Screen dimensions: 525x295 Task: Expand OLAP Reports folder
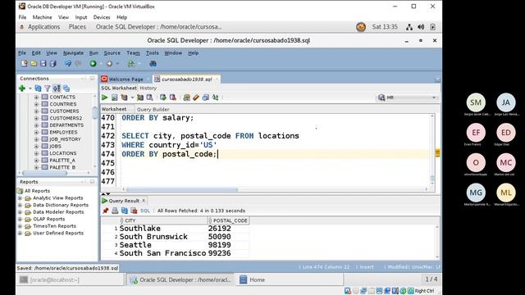tap(20, 219)
